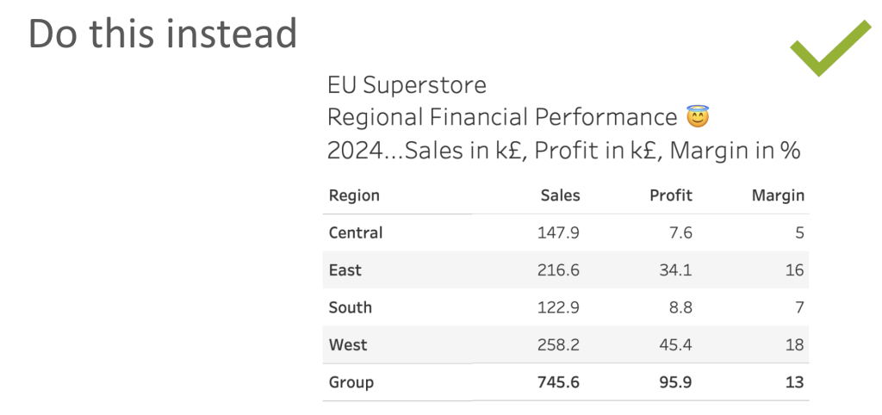Click the Group profit total 95.9
882x415 pixels.
tap(675, 382)
